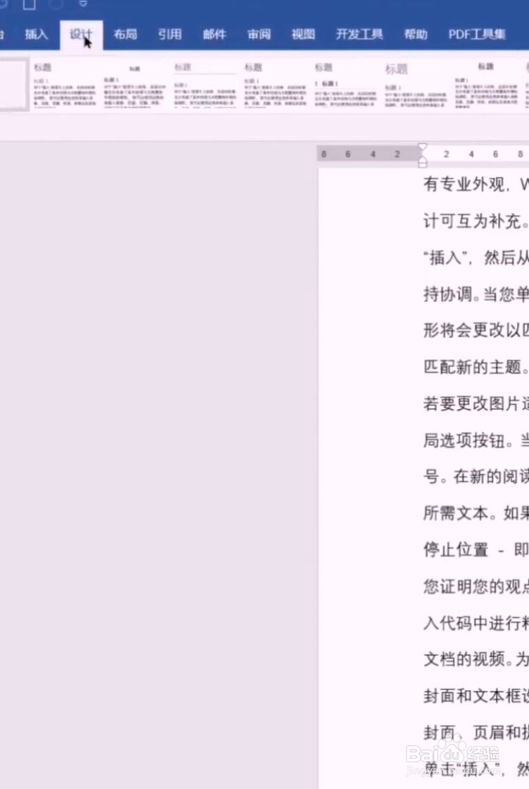Click the line starting '所需文本。如果'
The height and width of the screenshot is (789, 529).
[475, 513]
